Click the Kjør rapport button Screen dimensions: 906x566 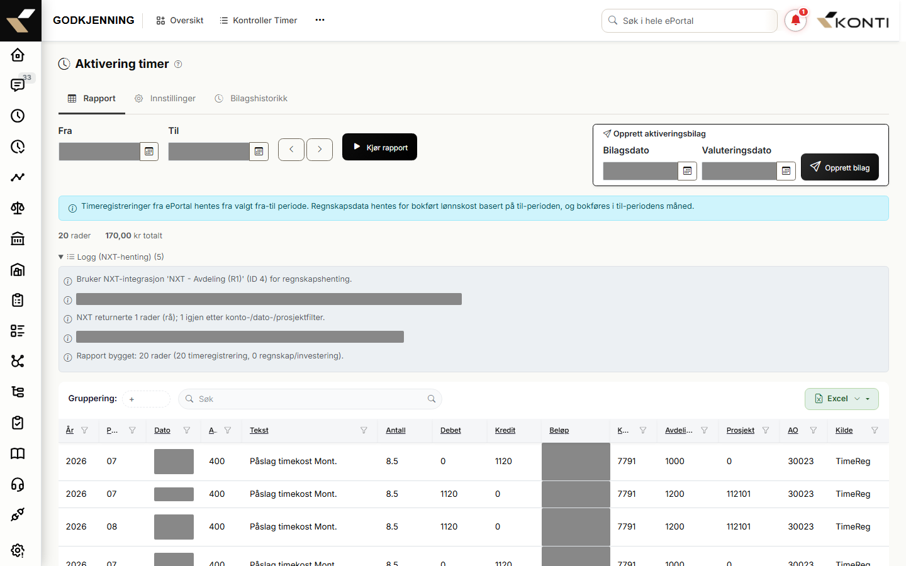coord(379,147)
